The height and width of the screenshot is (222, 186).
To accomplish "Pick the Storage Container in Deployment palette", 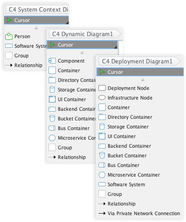I will click(124, 126).
